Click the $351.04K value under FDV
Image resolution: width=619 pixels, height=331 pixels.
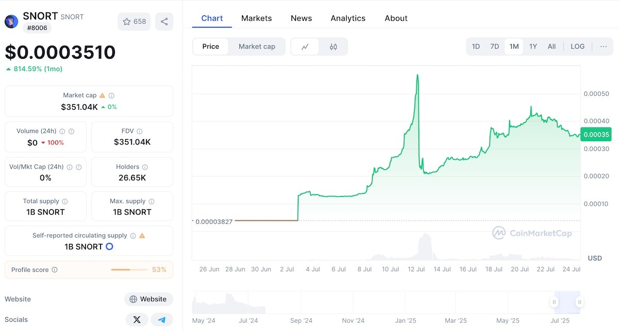(x=132, y=142)
